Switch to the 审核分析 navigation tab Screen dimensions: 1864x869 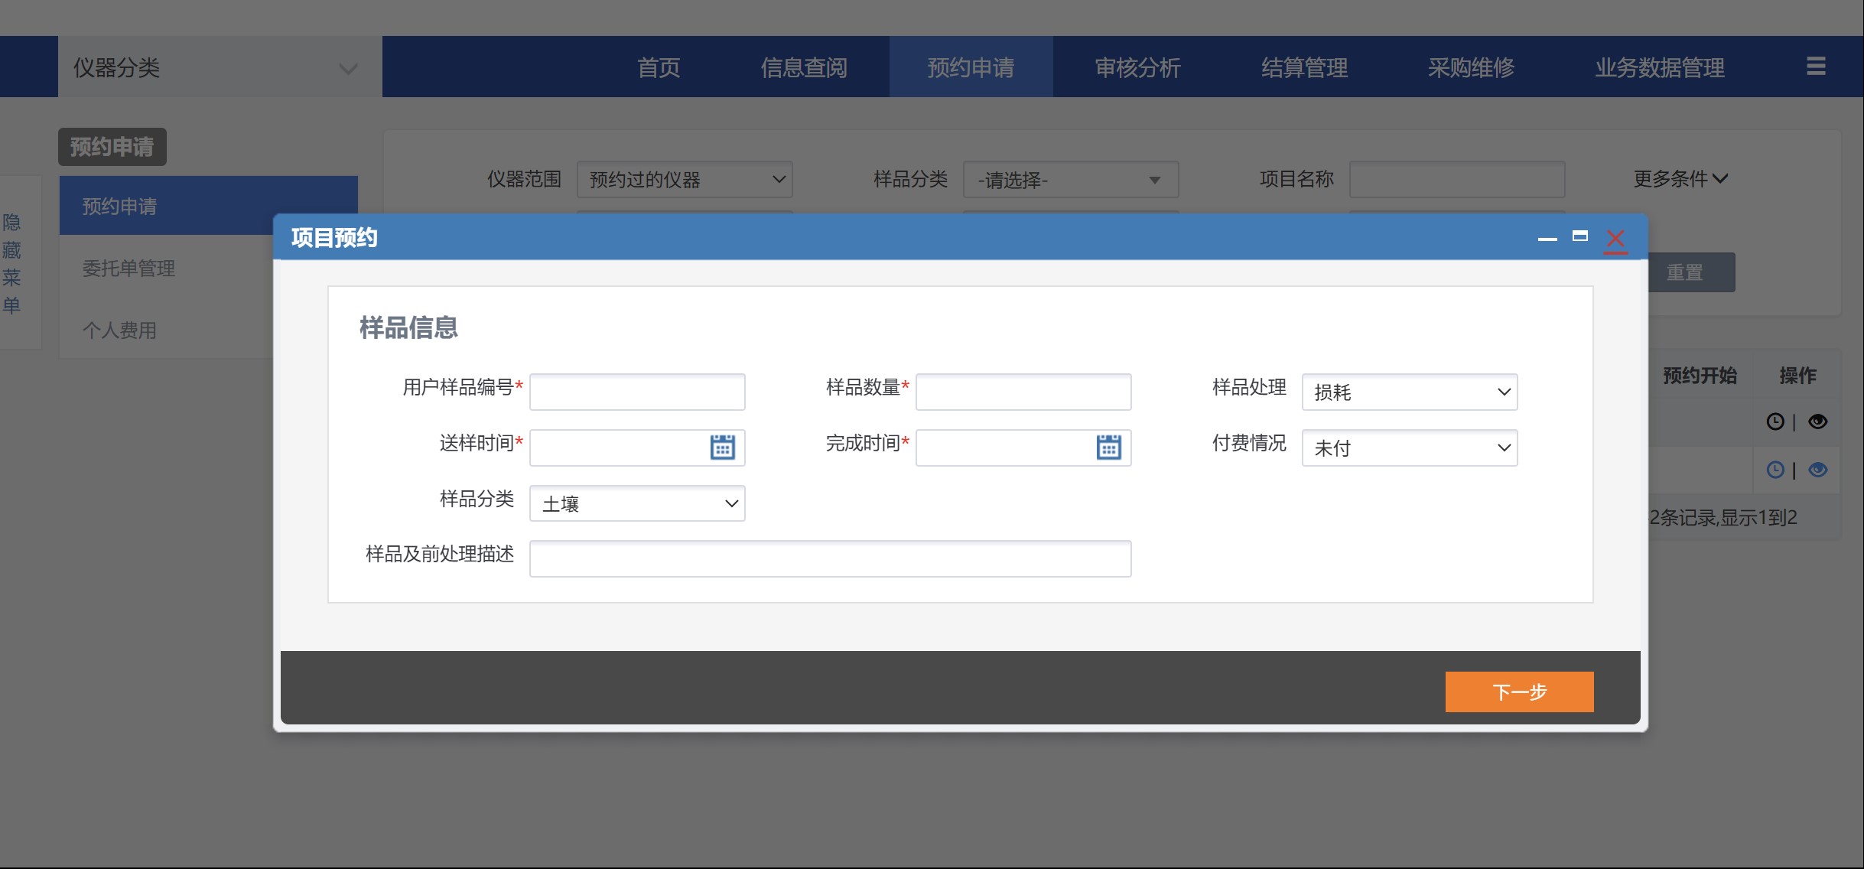[1137, 67]
